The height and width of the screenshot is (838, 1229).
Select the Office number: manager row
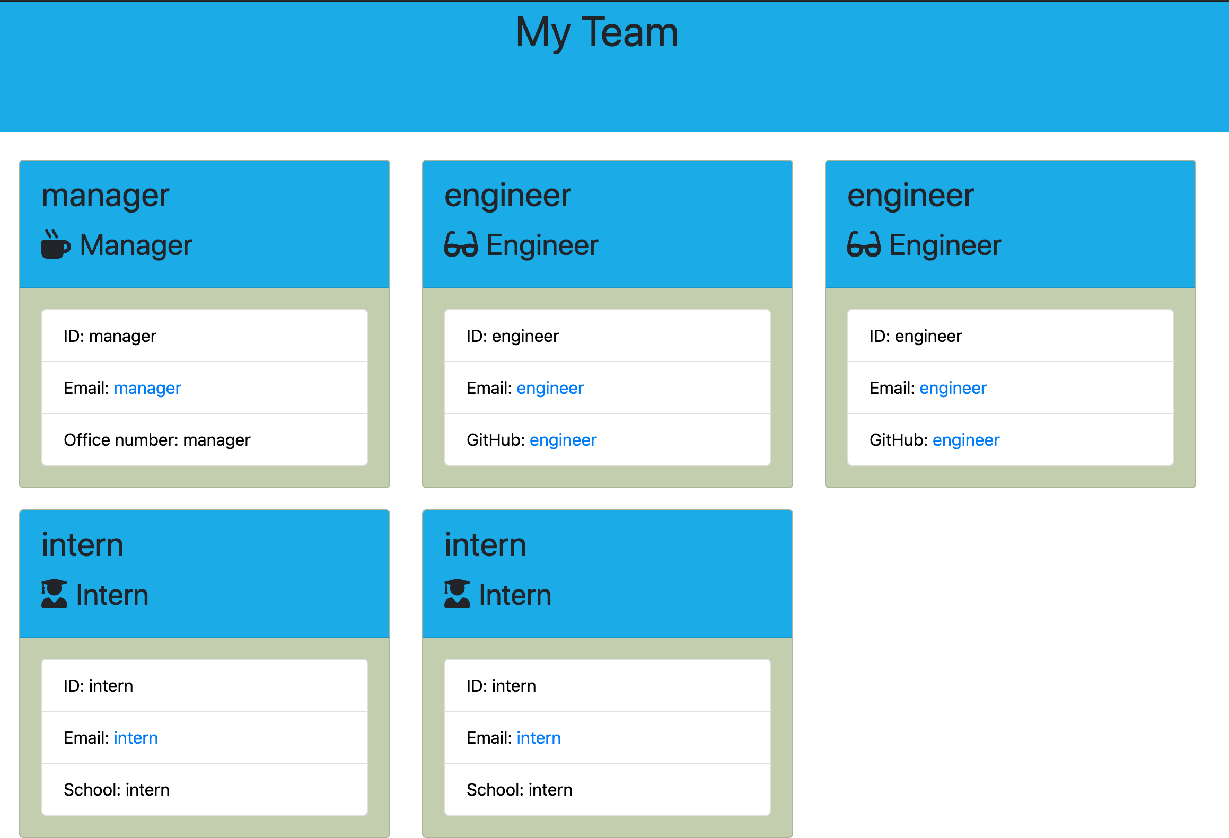pyautogui.click(x=205, y=440)
